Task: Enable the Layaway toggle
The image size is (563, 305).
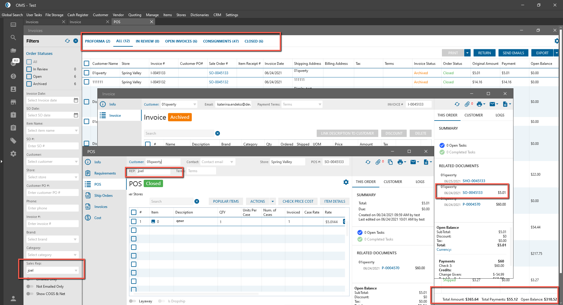Action: pos(133,301)
